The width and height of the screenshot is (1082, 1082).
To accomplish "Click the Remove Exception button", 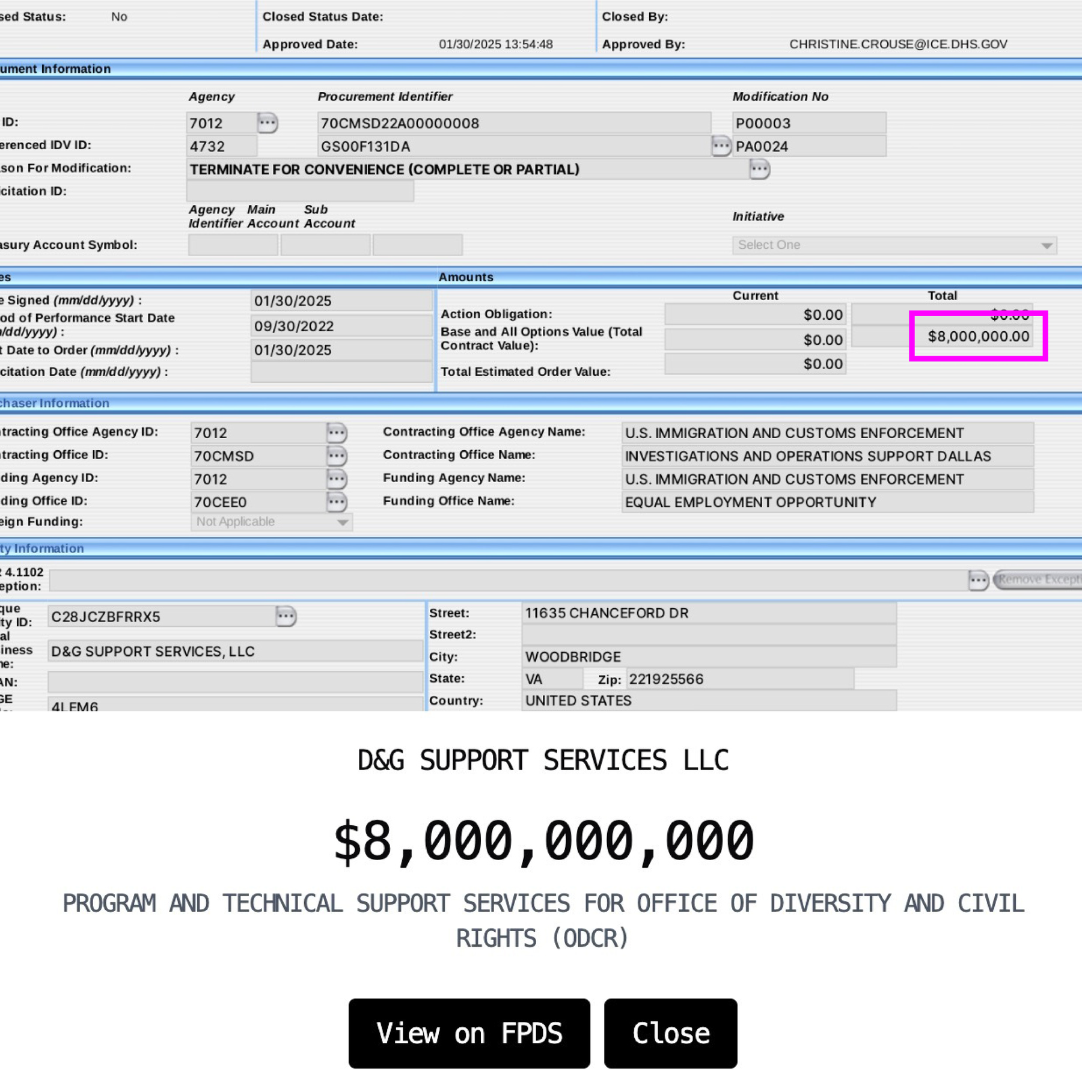I will [1038, 579].
